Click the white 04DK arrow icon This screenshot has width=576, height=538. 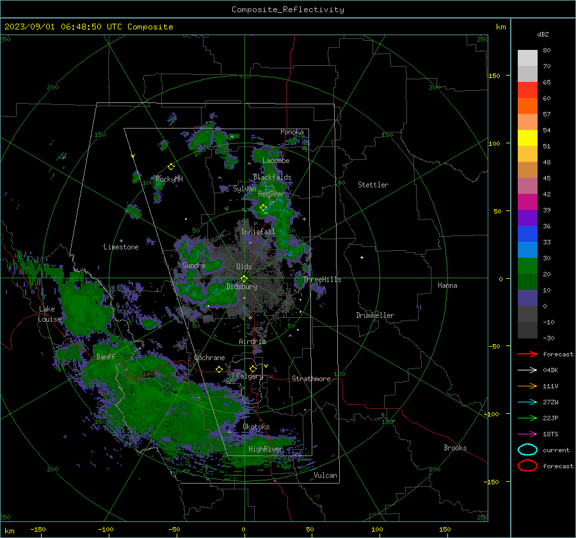pos(527,370)
